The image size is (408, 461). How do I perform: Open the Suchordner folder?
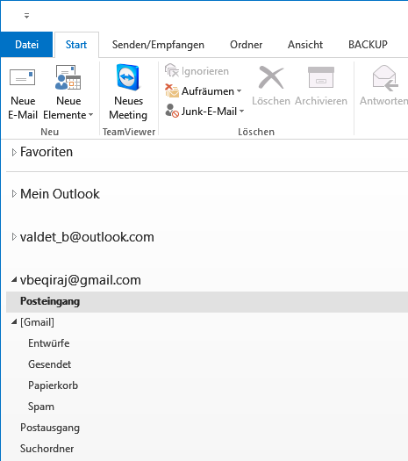click(x=47, y=449)
